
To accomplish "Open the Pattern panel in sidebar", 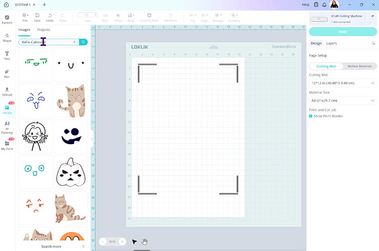I will click(x=7, y=19).
